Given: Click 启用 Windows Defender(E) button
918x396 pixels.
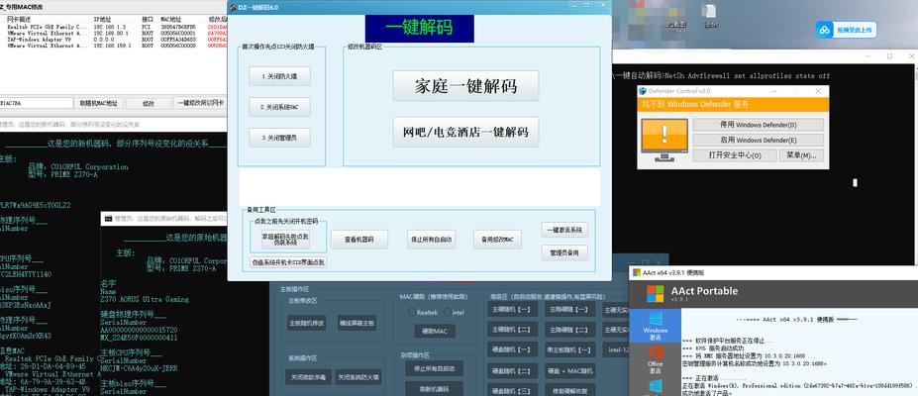Looking at the screenshot, I should coord(759,140).
